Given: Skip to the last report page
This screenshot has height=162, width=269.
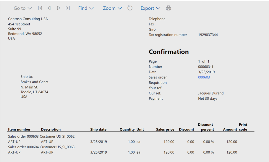Looking at the screenshot, I should 68,8.
